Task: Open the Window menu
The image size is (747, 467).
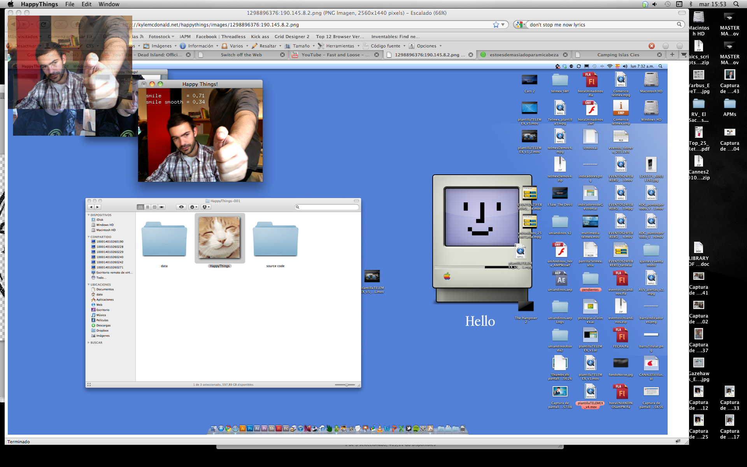Action: tap(109, 4)
